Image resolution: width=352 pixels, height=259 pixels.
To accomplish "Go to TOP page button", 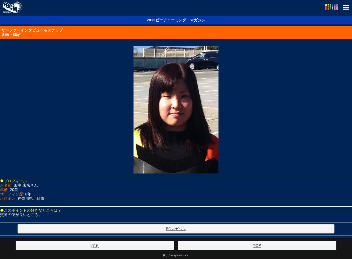I will click(257, 246).
